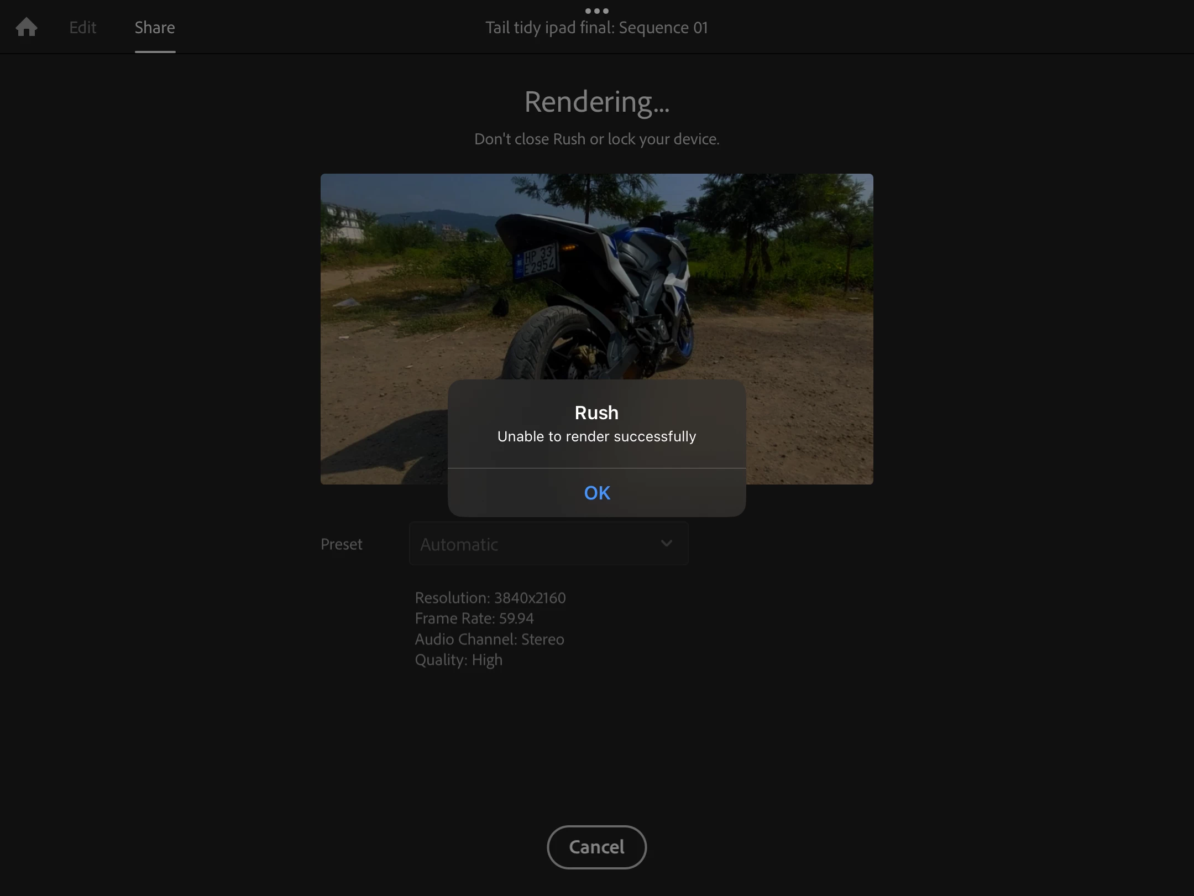Click the Resolution: 3840x2160 line
Viewport: 1194px width, 896px height.
(x=490, y=598)
